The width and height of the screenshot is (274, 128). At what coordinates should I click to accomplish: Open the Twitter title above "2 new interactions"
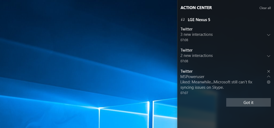coord(187,50)
